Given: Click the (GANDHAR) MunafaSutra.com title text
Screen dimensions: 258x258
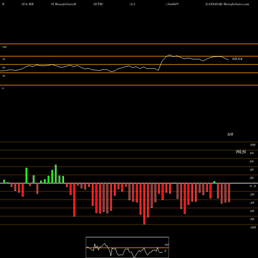Looking at the screenshot, I should click(227, 4).
